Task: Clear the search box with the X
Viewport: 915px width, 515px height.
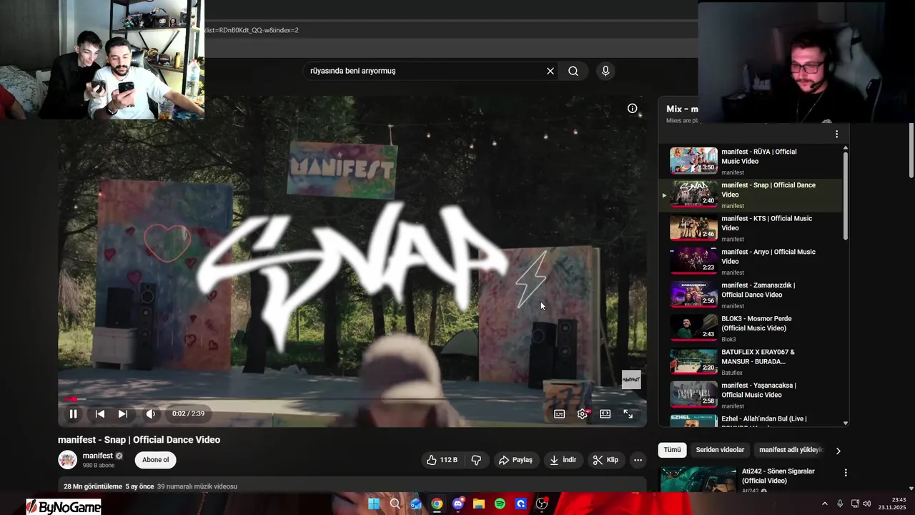Action: coord(550,71)
